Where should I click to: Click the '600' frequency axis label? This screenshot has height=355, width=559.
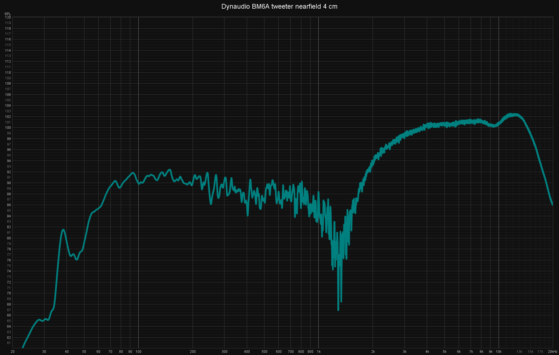click(279, 352)
